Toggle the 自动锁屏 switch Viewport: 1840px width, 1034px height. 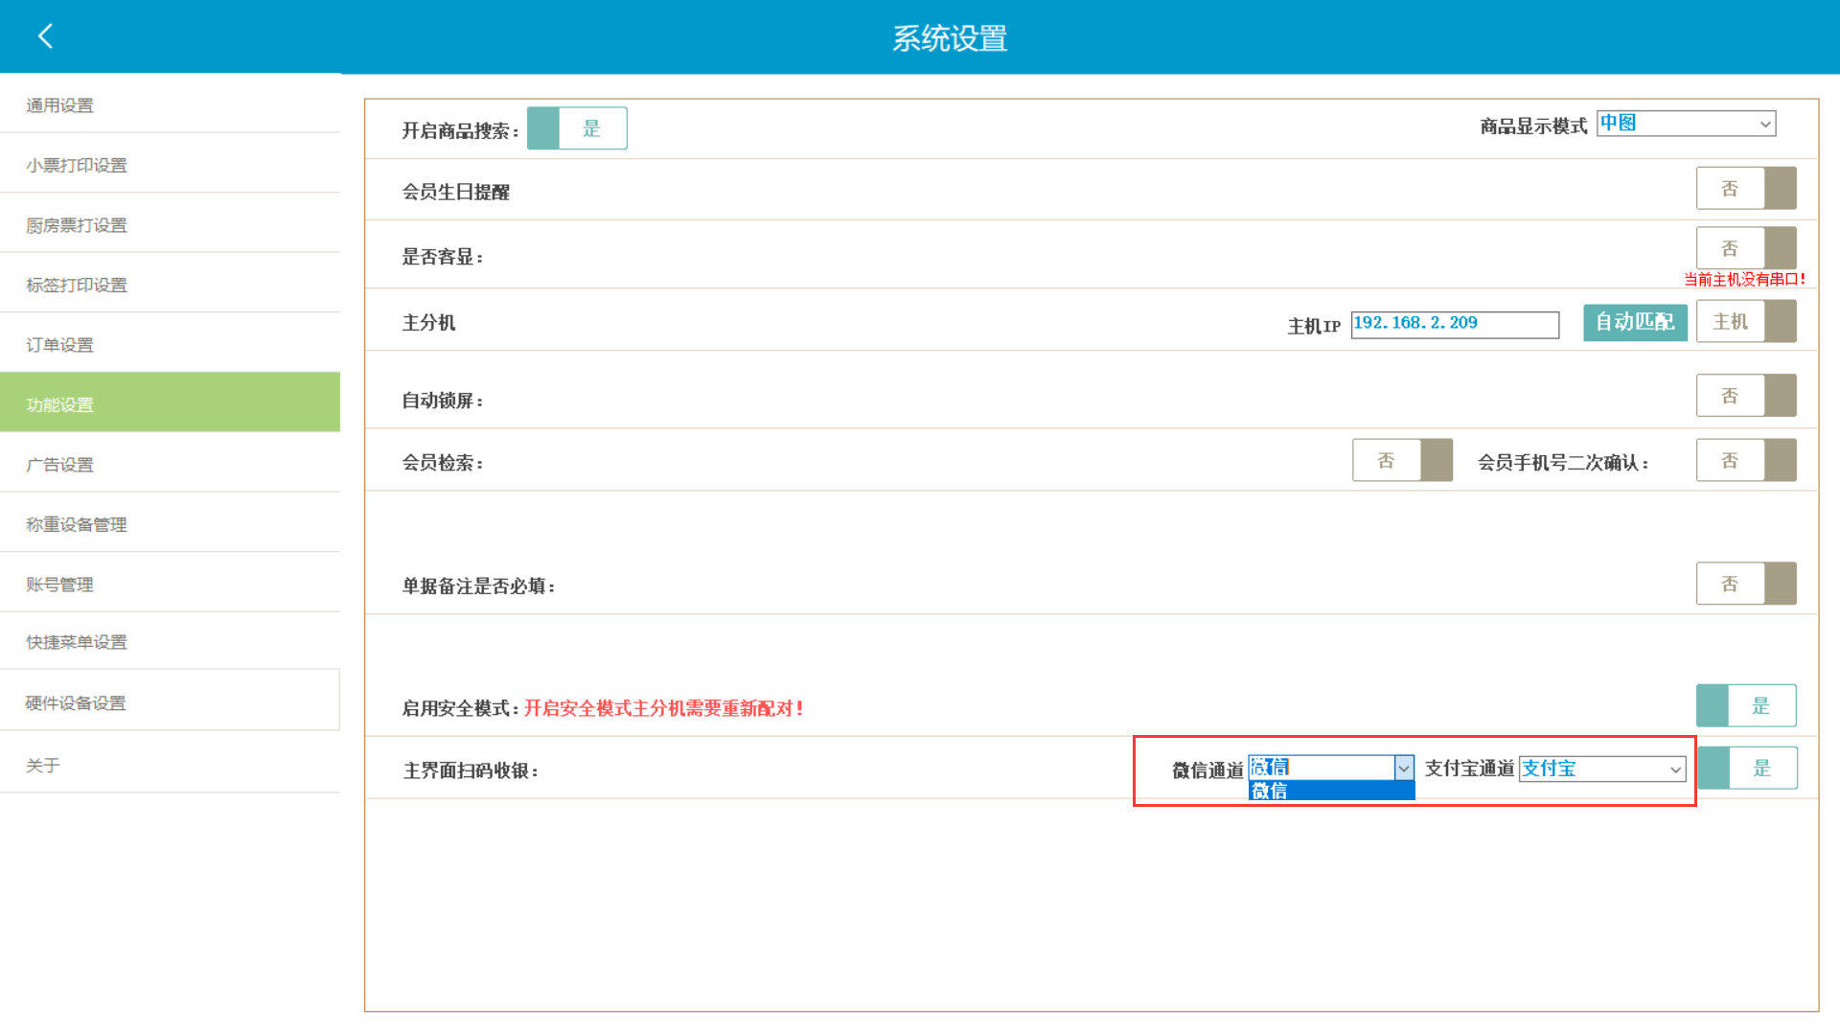(1745, 396)
